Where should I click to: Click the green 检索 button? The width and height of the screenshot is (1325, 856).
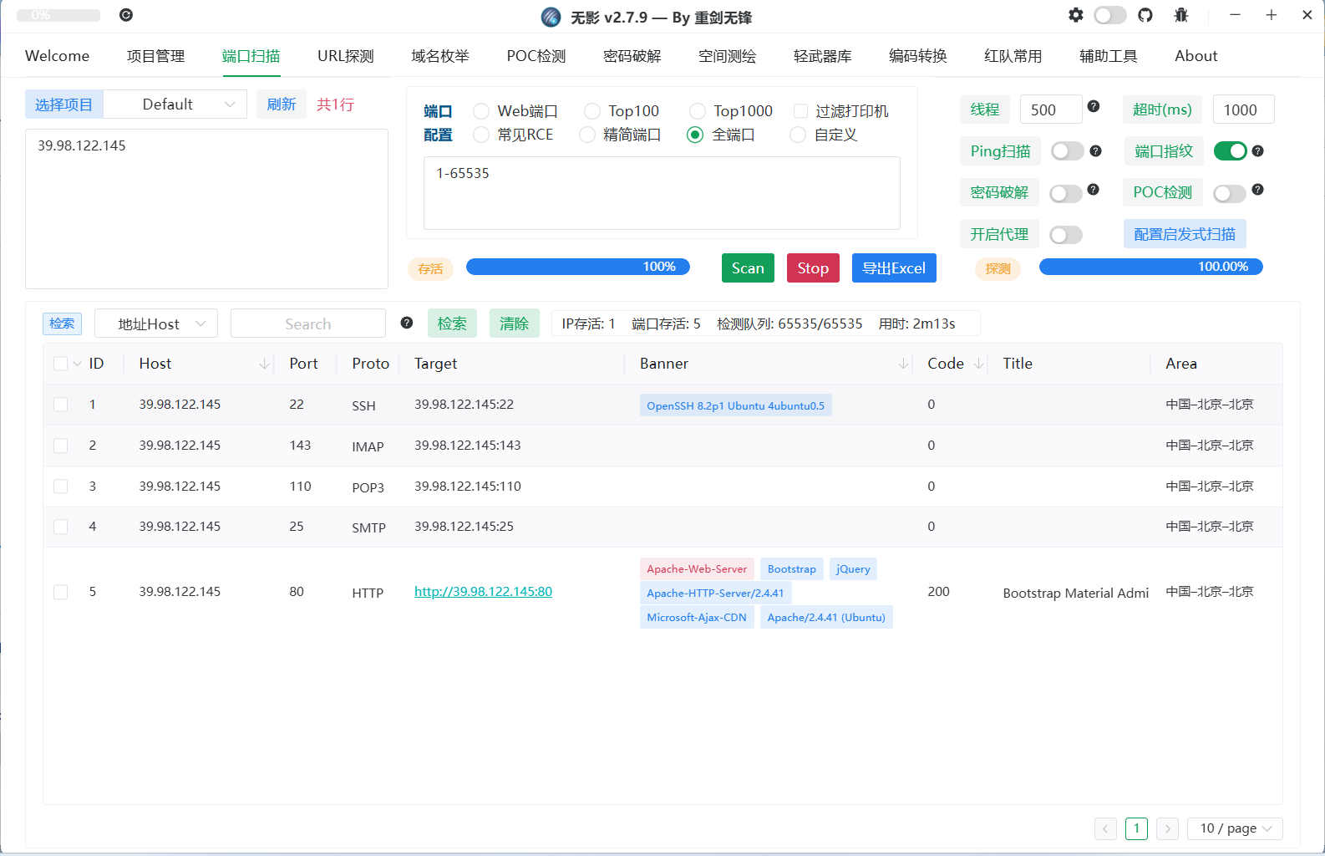[x=452, y=324]
